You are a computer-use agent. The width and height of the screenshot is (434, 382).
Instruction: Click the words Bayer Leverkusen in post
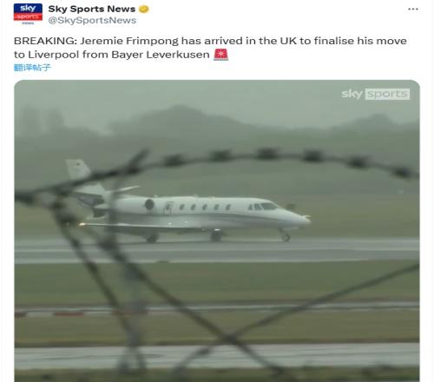coord(161,55)
